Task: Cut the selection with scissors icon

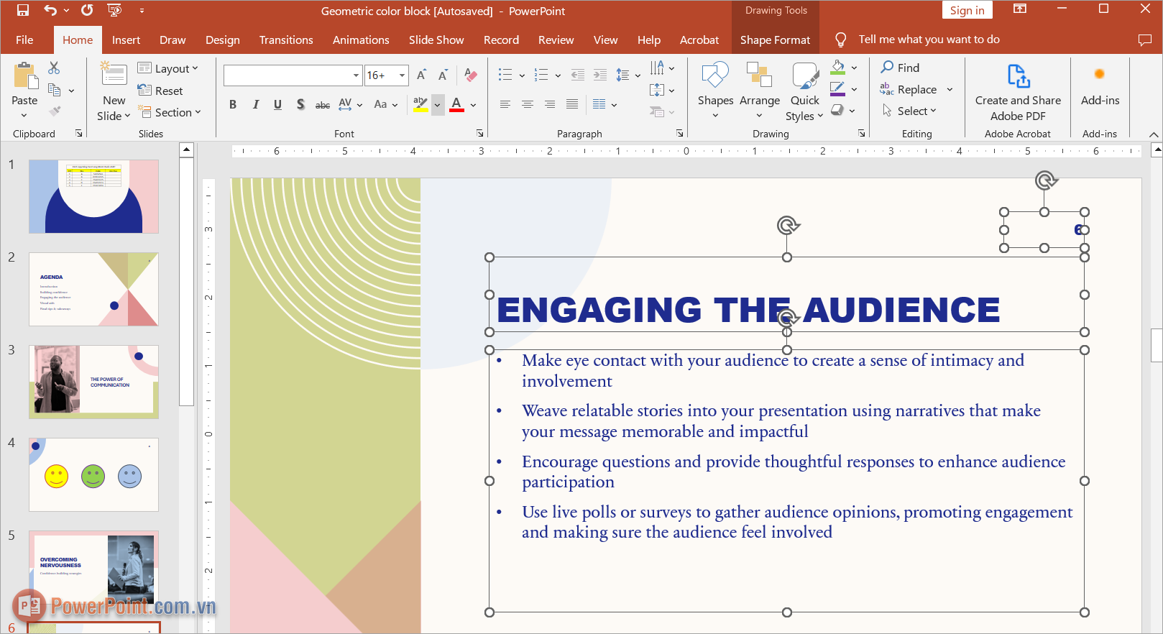Action: (54, 68)
